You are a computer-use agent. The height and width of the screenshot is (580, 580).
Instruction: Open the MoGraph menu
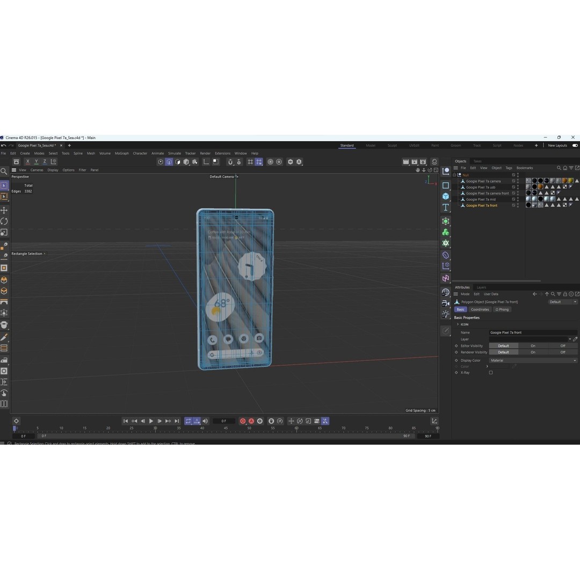click(x=122, y=153)
